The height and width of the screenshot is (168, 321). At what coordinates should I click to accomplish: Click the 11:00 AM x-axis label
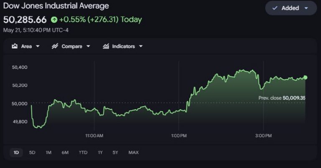tap(94, 135)
